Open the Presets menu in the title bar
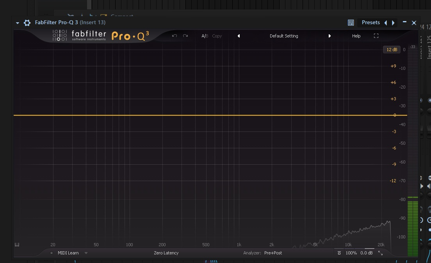 point(371,23)
